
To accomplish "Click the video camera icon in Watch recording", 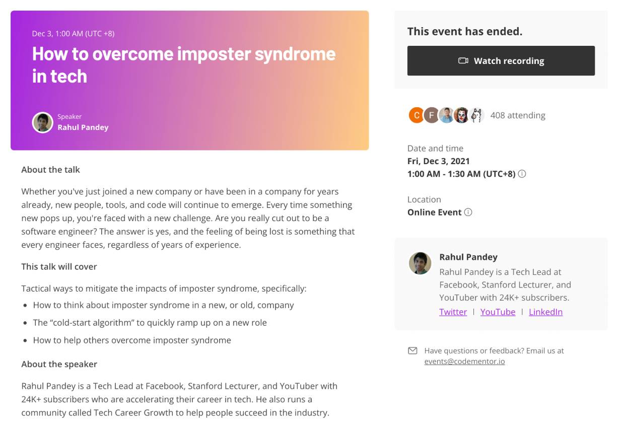I will [463, 61].
